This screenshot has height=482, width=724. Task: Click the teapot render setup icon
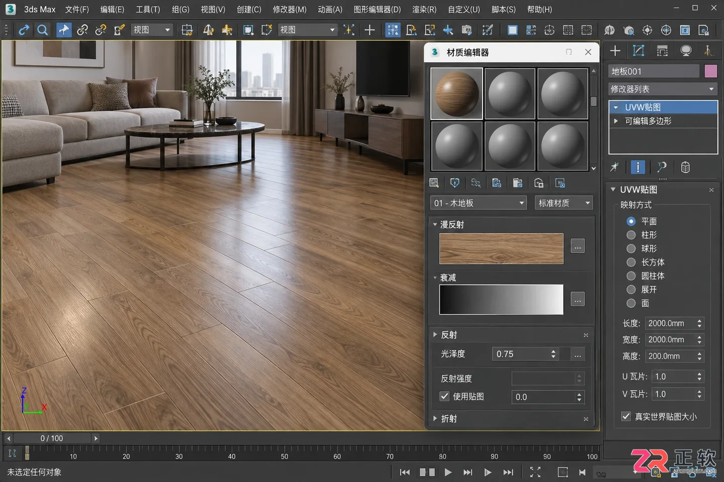pos(628,30)
